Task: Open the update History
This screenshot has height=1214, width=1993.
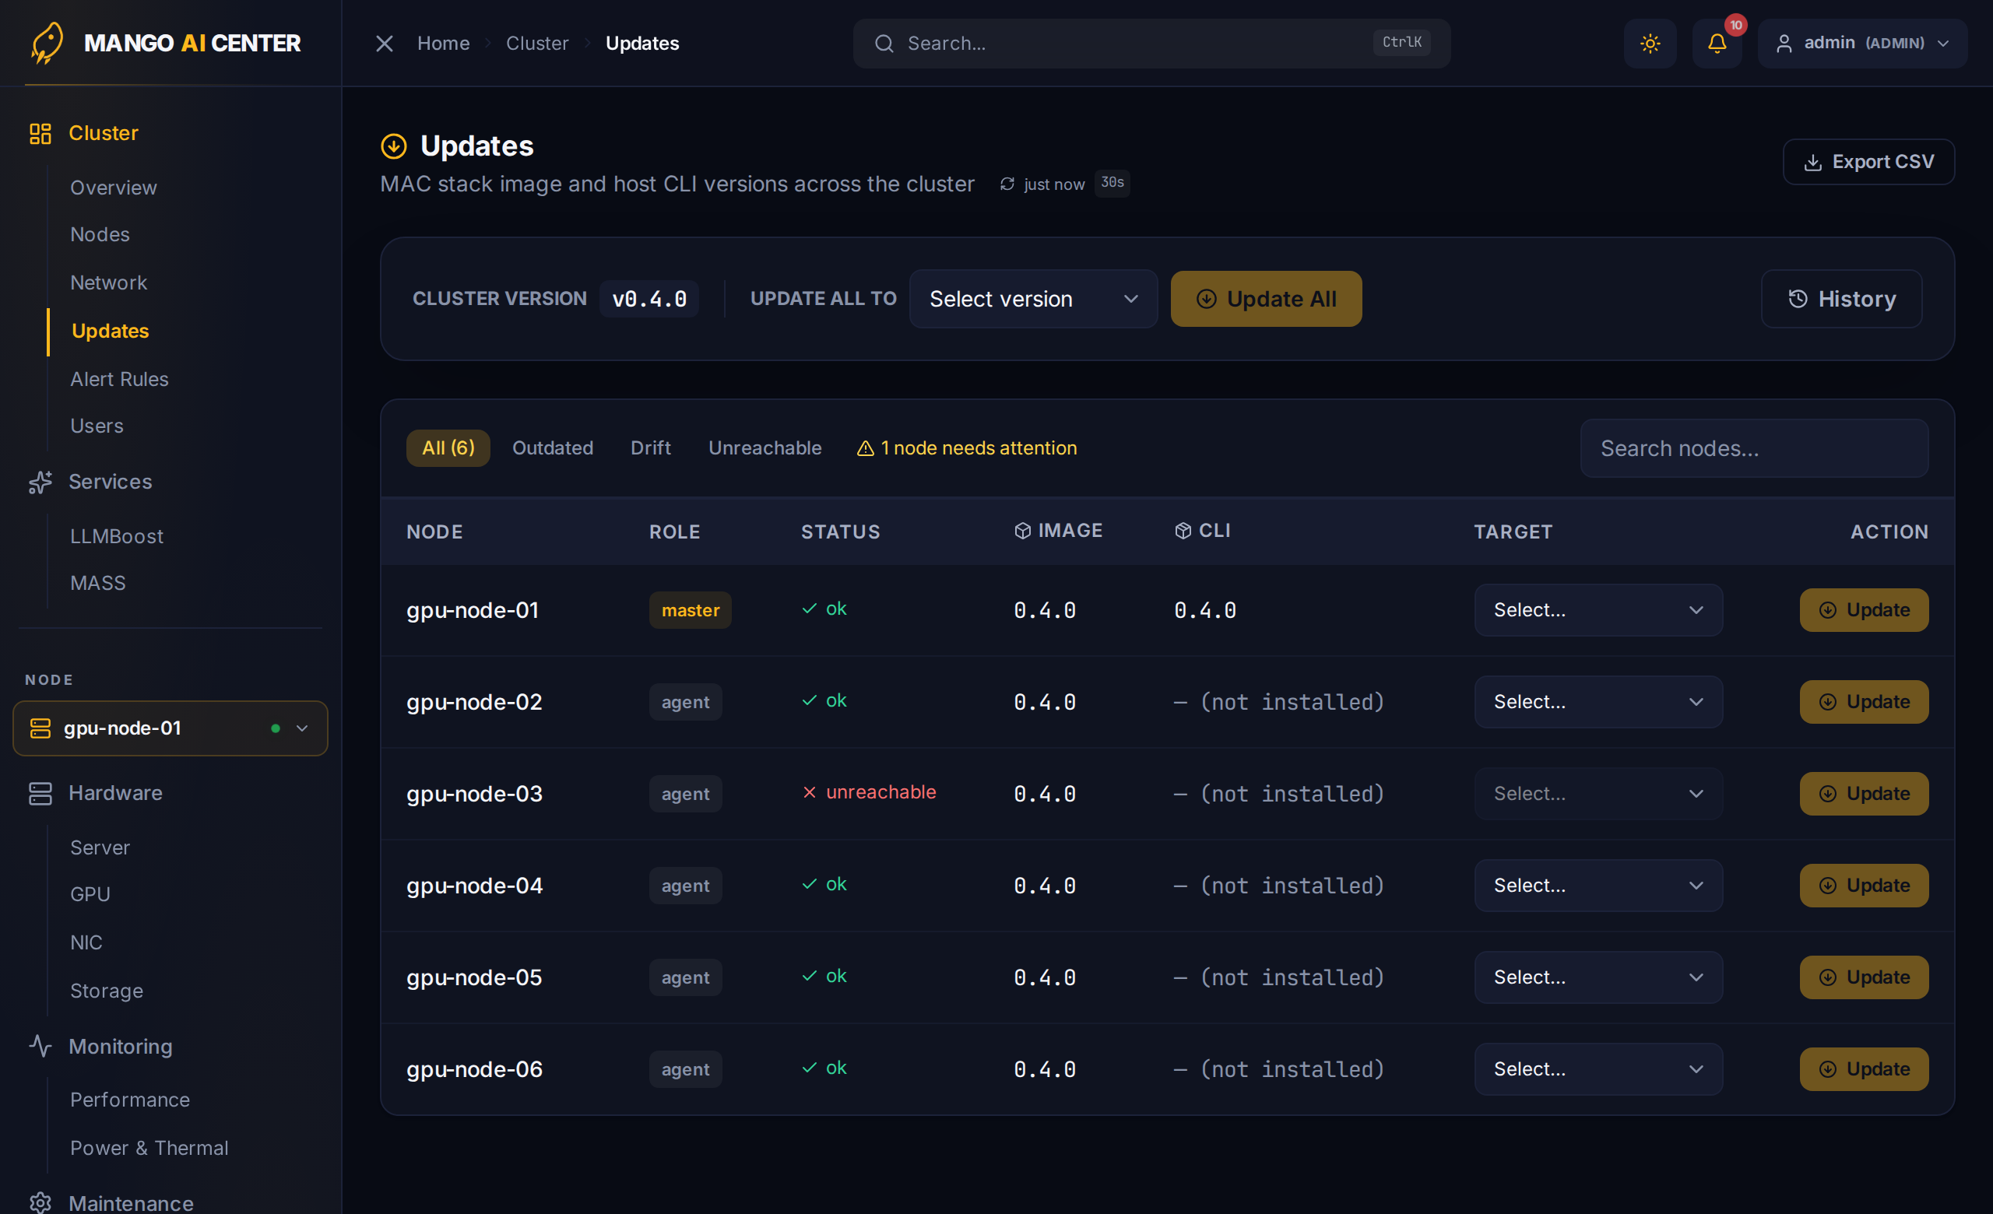Action: tap(1841, 299)
